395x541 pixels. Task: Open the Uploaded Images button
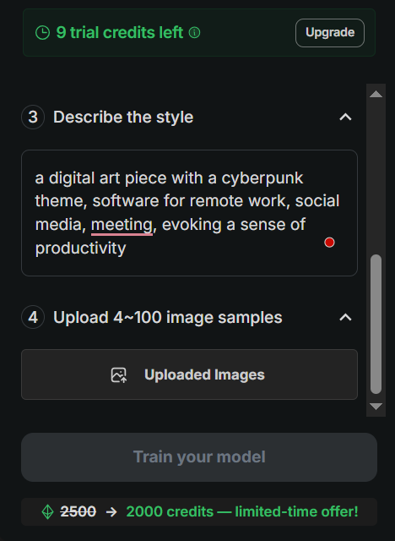[189, 374]
